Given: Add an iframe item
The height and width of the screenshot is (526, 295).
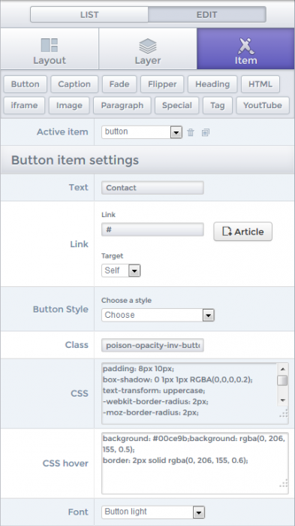Looking at the screenshot, I should pos(23,105).
